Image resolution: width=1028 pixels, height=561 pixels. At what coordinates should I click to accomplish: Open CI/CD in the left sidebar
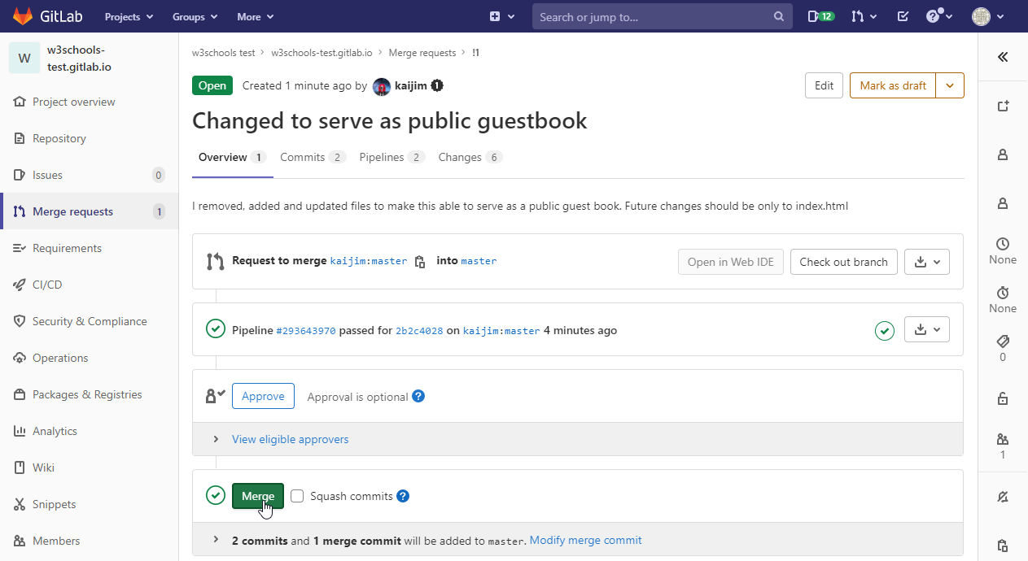[x=47, y=285]
